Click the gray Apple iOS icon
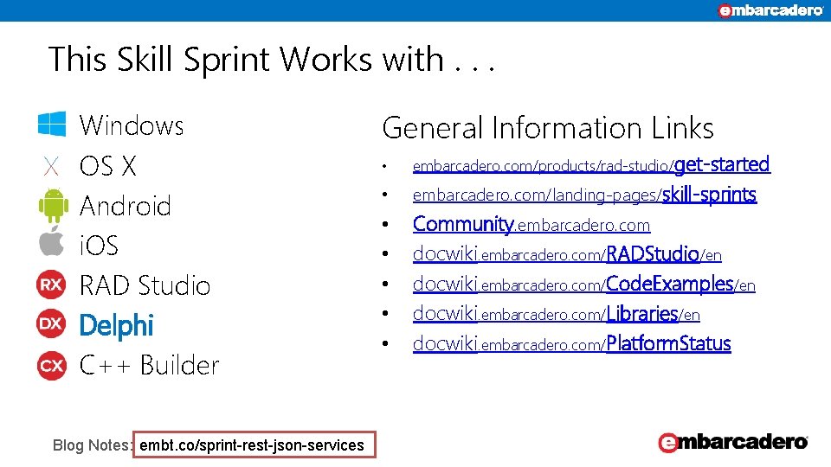831x467 pixels. (51, 241)
